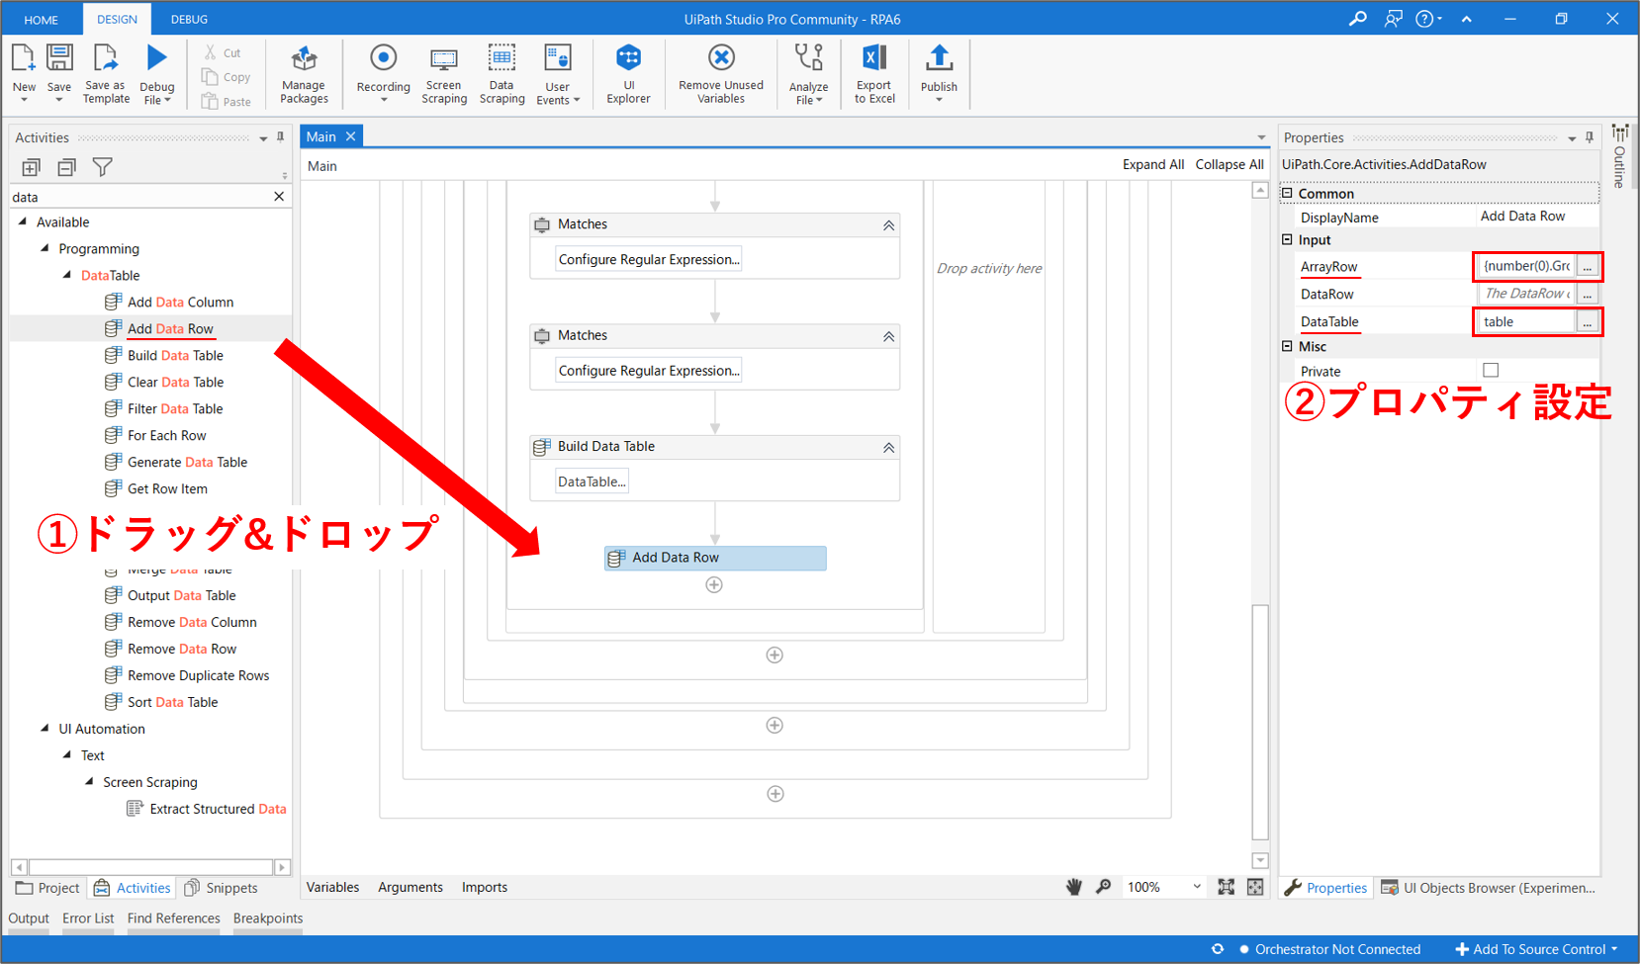This screenshot has height=964, width=1640.
Task: Click the DataTable property input field
Action: click(1524, 322)
